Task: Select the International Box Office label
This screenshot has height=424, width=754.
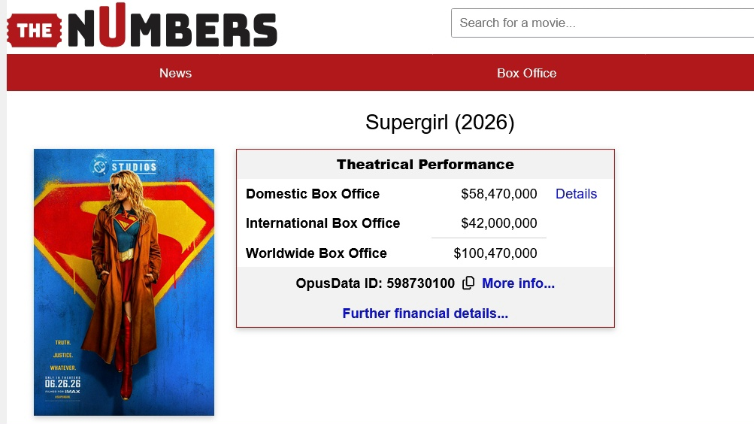Action: pyautogui.click(x=322, y=223)
